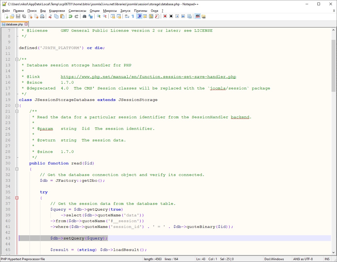This screenshot has width=337, height=262.
Task: Click 'PHP Hypertext Preprocessor file' status text
Action: tap(23, 259)
